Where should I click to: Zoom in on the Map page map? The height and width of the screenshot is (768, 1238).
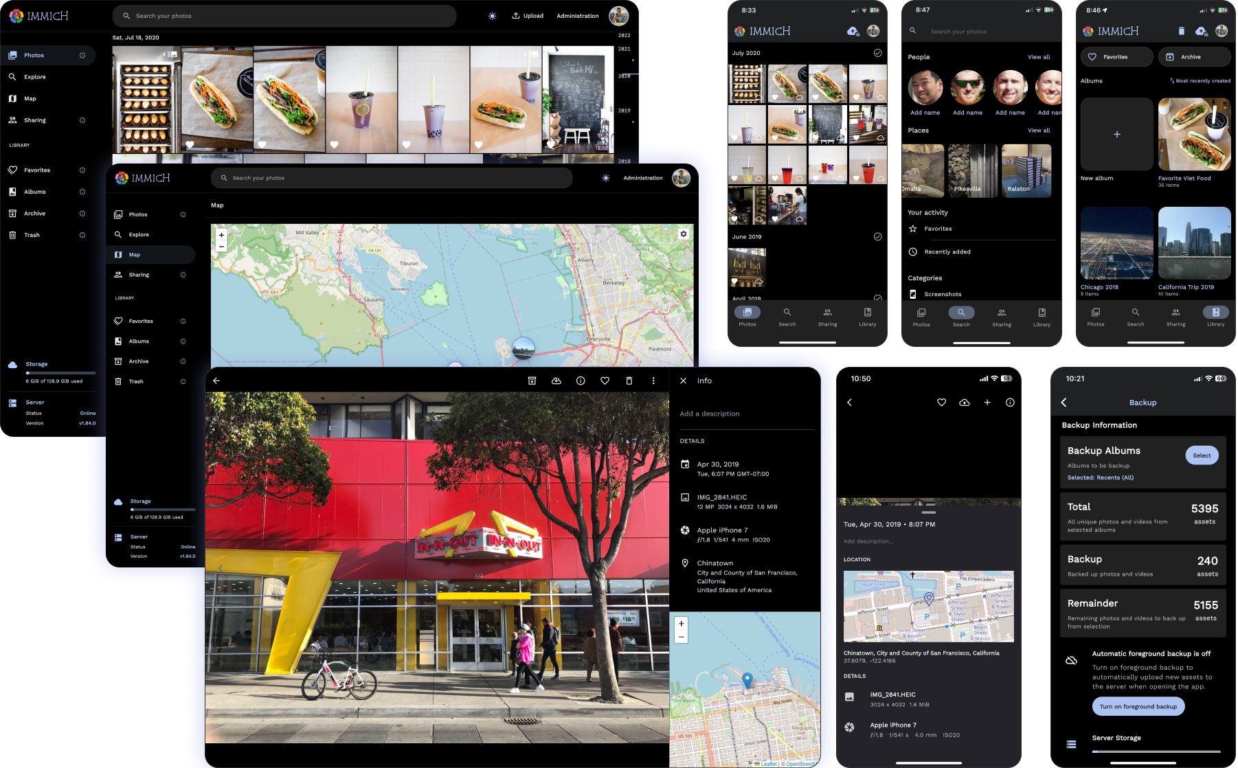[x=221, y=235]
